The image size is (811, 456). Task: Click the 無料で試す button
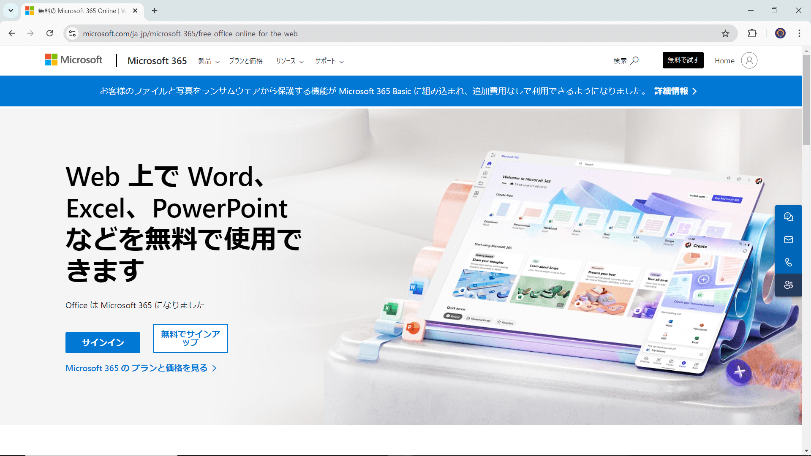coord(683,60)
